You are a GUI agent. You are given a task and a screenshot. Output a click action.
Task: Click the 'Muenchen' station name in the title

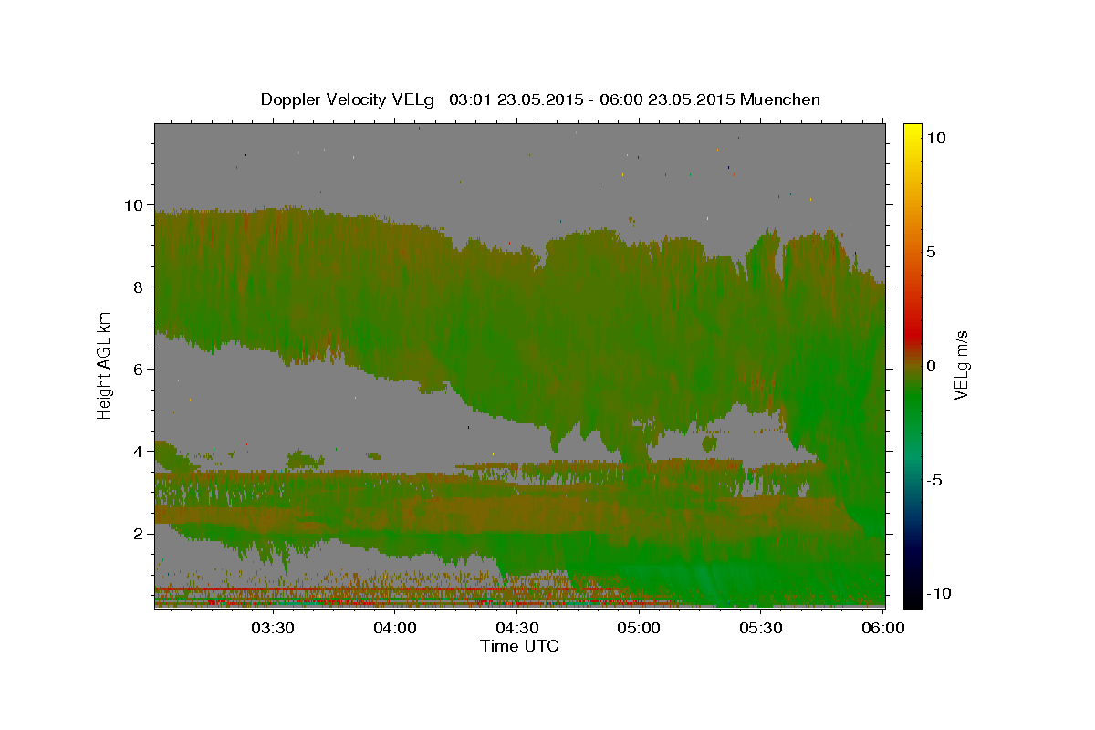coord(781,99)
